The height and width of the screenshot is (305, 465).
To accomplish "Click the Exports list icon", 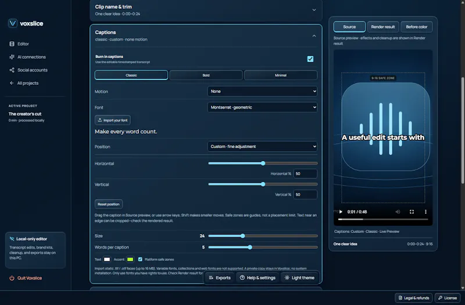I will tap(211, 278).
